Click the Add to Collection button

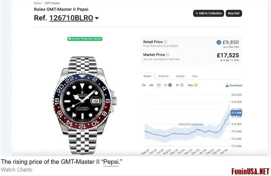pos(208,13)
